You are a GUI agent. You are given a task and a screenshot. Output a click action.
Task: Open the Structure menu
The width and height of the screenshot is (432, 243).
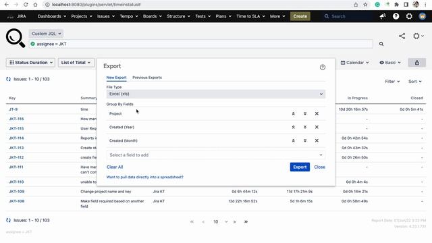(178, 16)
